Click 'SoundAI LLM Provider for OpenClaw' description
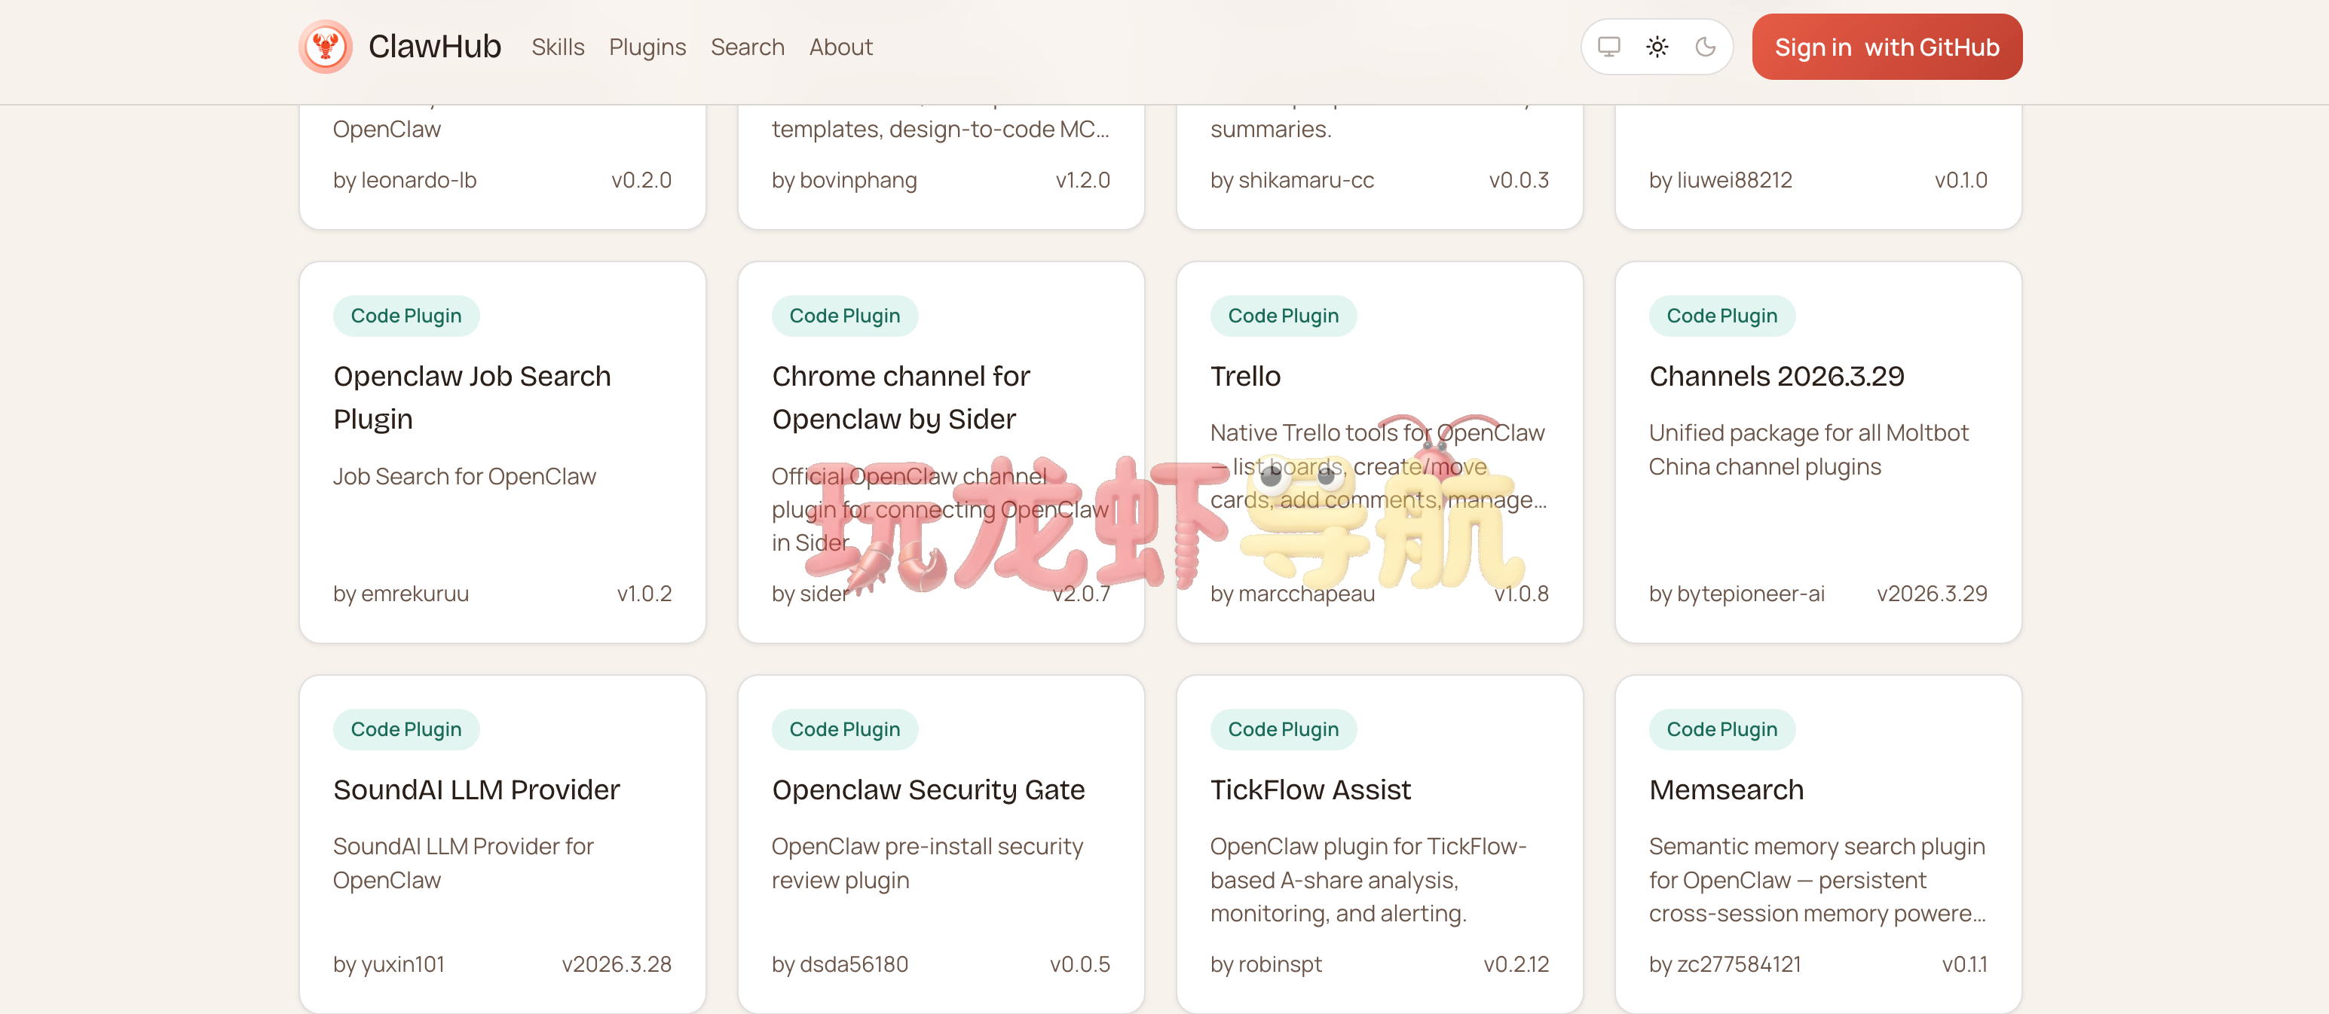This screenshot has width=2329, height=1014. 462,863
